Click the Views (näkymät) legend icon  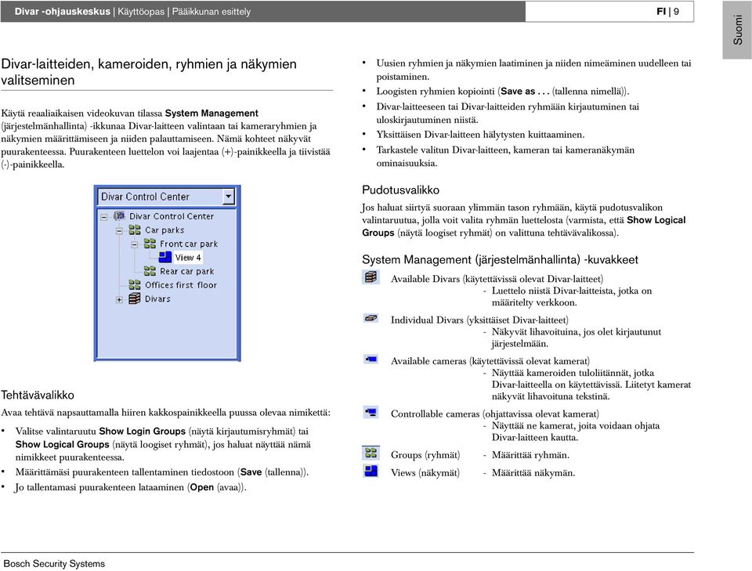click(x=371, y=471)
